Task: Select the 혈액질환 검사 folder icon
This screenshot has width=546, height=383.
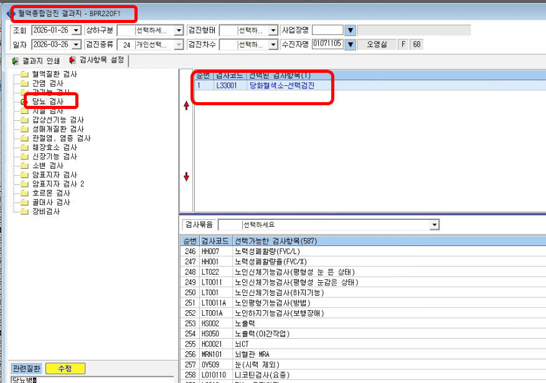Action: coord(24,74)
